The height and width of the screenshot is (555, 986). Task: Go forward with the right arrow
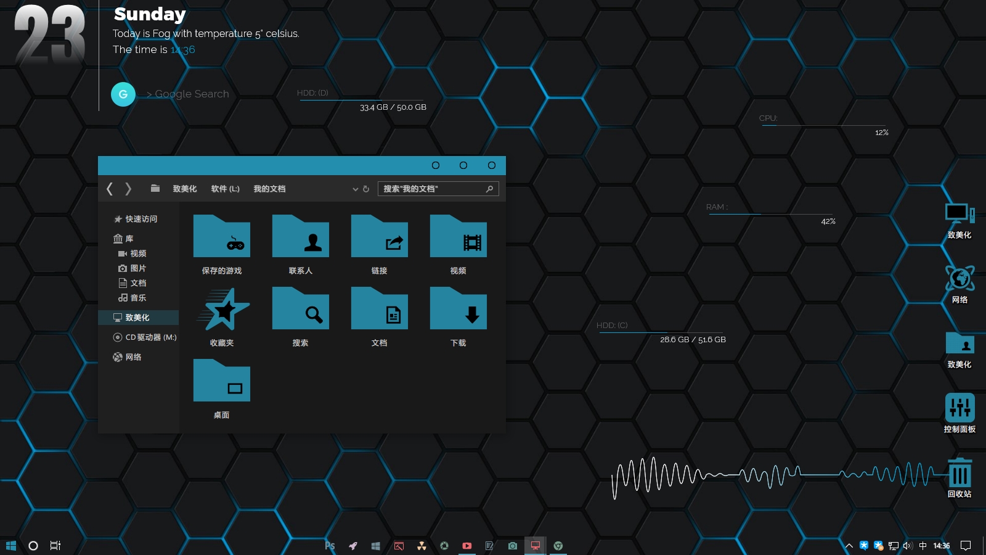click(x=128, y=189)
